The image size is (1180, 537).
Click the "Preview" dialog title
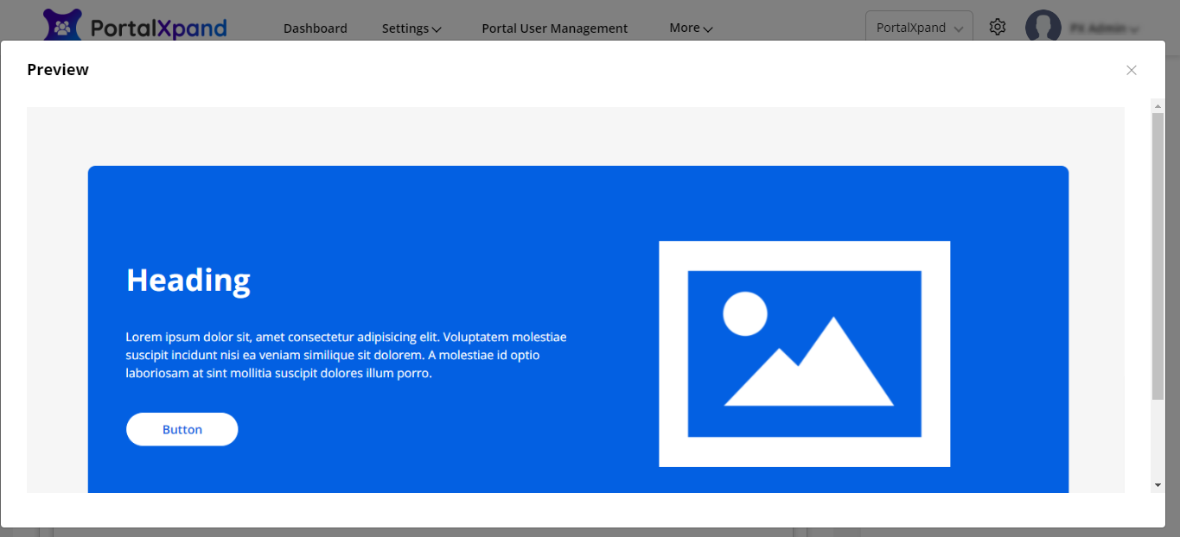(58, 70)
